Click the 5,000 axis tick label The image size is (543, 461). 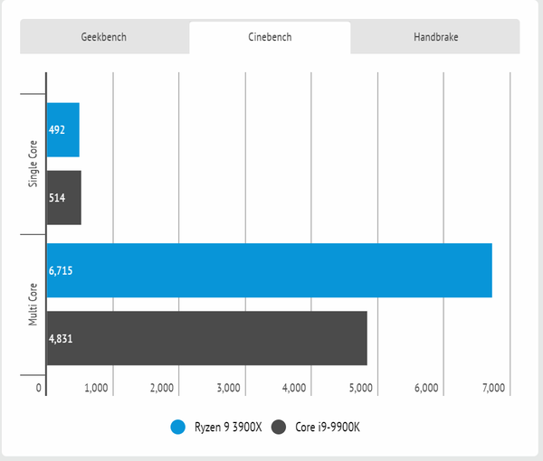(361, 388)
